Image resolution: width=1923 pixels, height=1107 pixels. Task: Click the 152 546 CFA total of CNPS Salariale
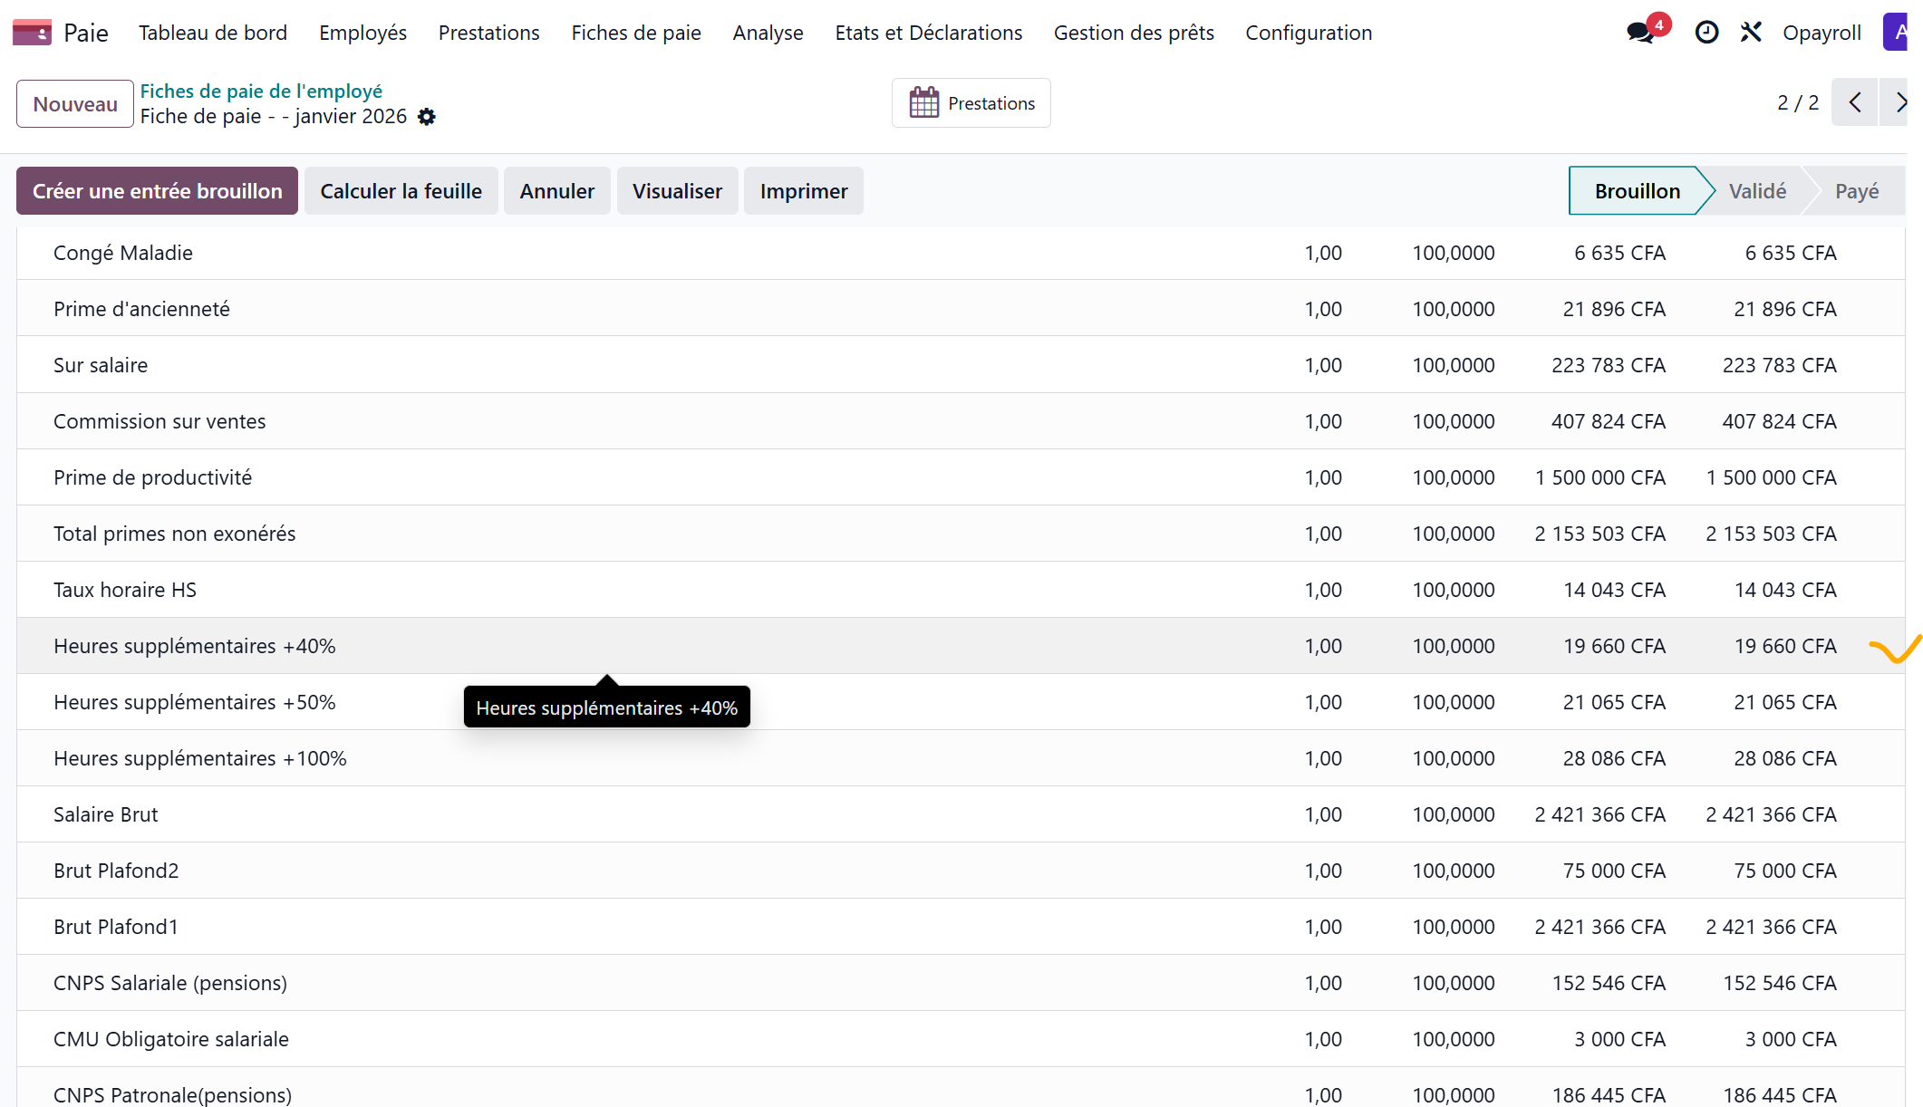tap(1779, 983)
